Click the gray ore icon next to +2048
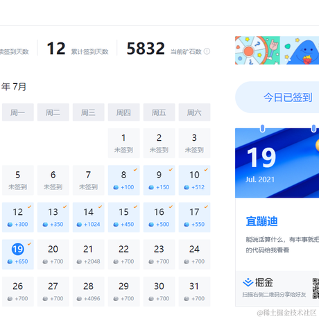The height and width of the screenshot is (319, 319). [79, 261]
